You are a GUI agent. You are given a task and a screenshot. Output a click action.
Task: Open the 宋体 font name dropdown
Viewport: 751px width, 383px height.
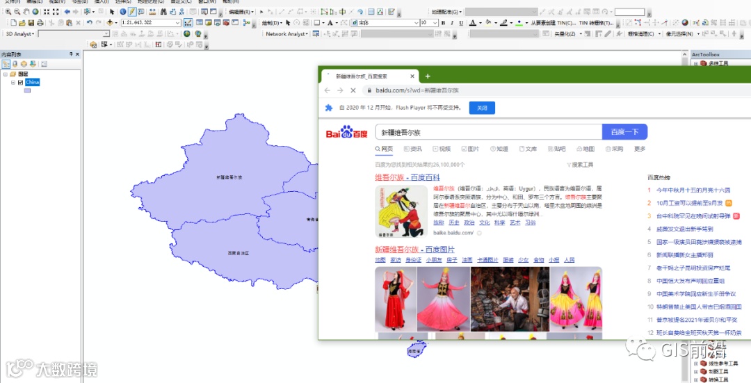(417, 22)
